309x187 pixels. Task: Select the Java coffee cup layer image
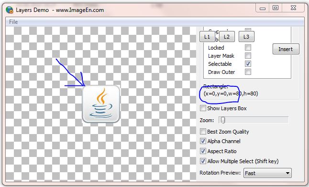click(101, 104)
